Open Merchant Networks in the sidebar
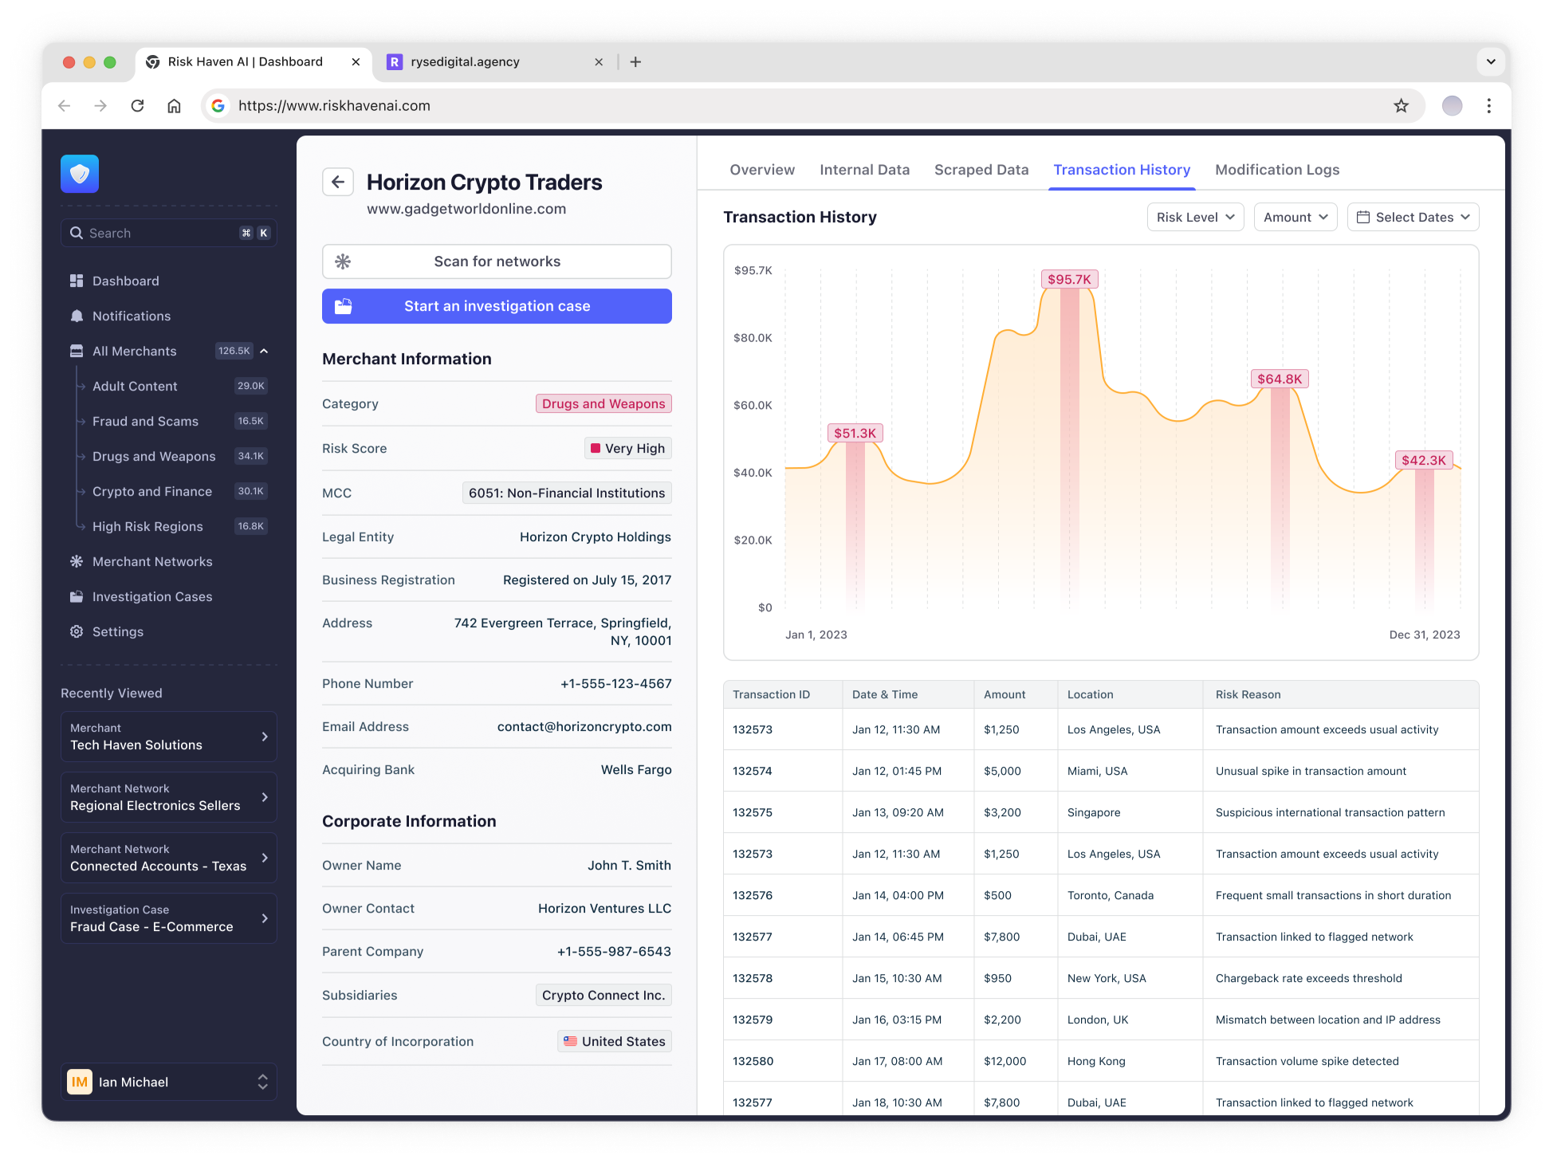Viewport: 1553px width, 1163px height. pyautogui.click(x=151, y=562)
